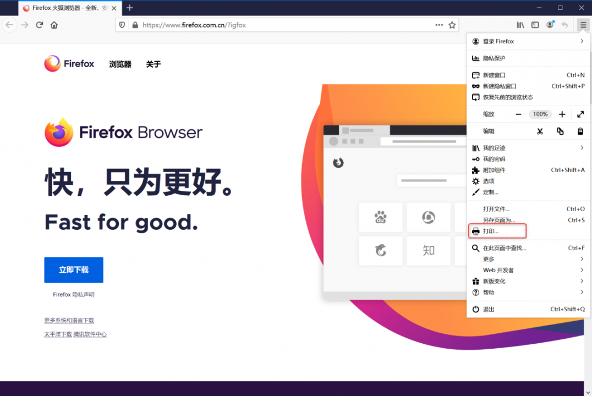Click the cut scissors icon
592x396 pixels.
coord(540,131)
